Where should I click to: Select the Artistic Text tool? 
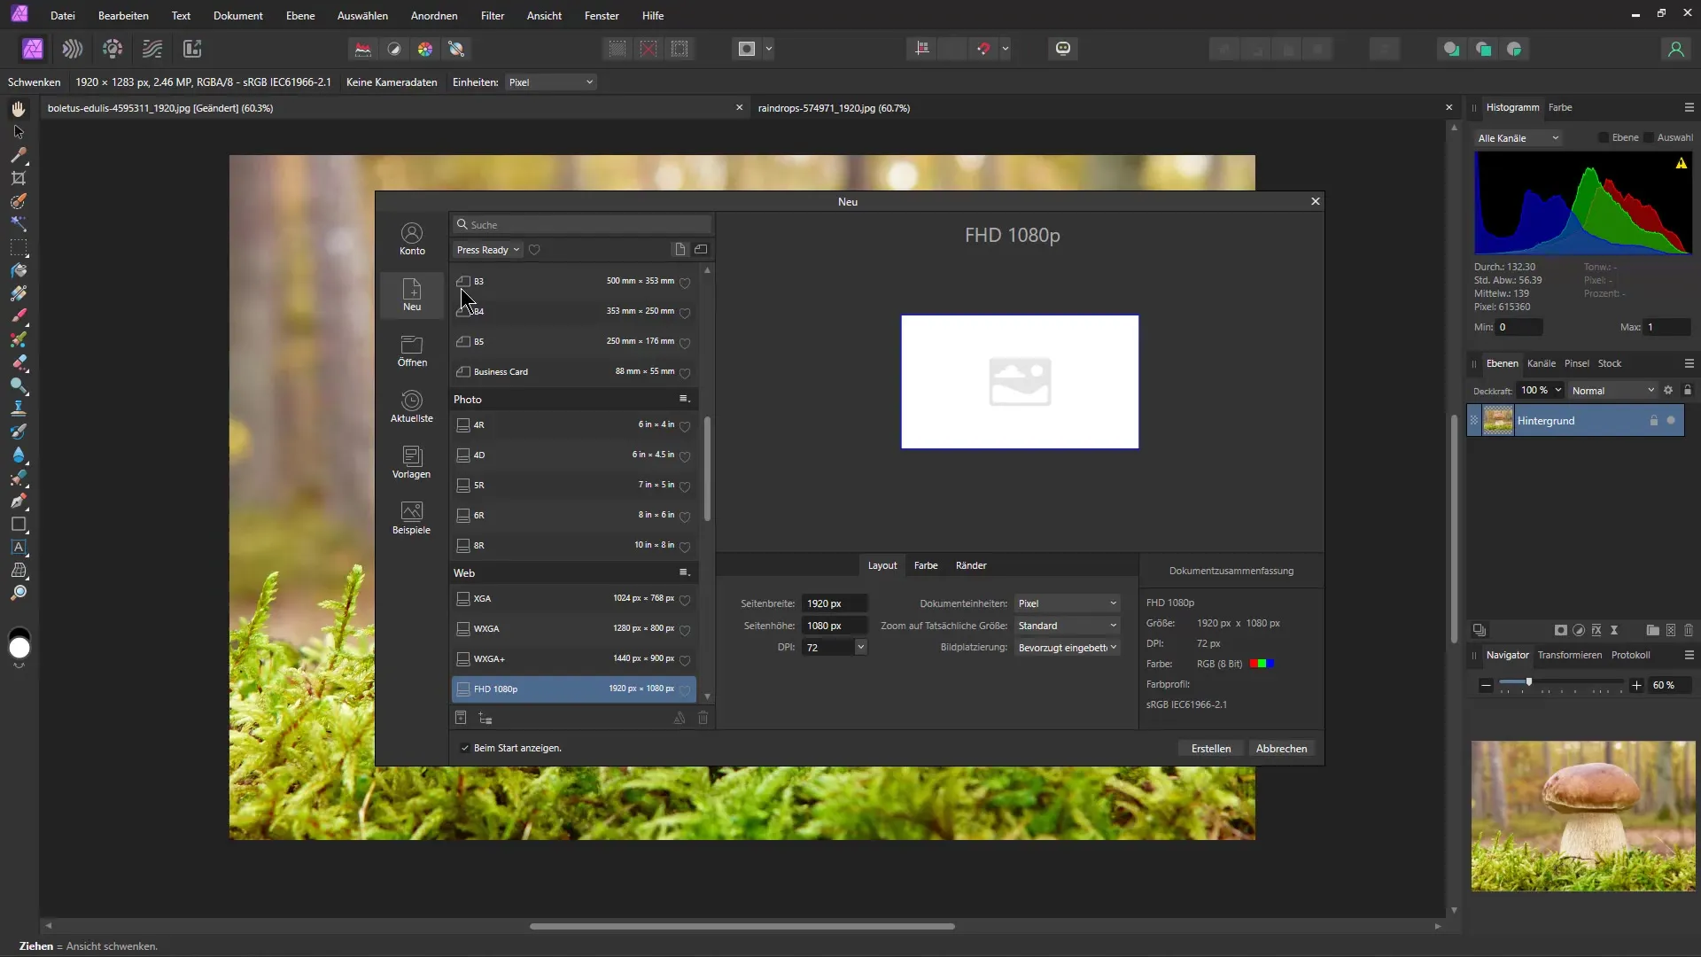(19, 547)
